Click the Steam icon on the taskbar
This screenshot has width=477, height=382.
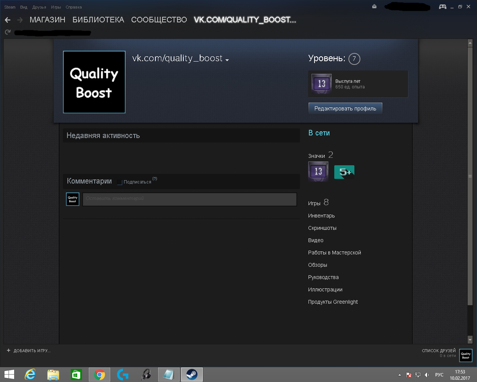click(x=192, y=375)
